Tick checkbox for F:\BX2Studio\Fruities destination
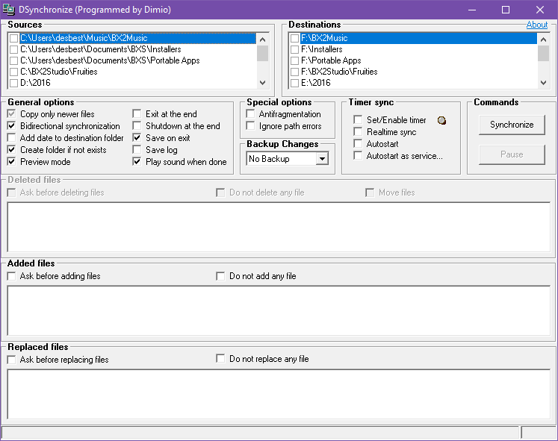This screenshot has height=441, width=558. coord(294,72)
